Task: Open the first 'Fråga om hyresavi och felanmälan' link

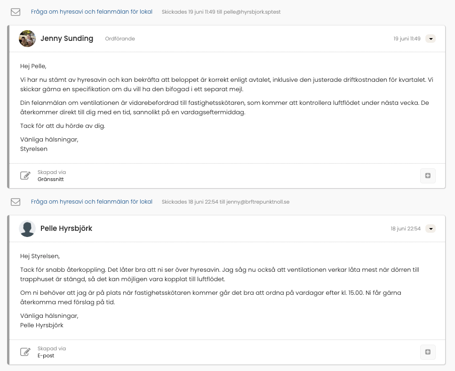Action: [x=92, y=12]
